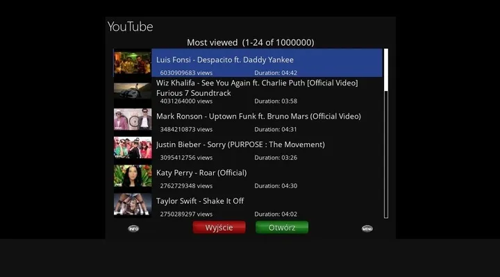
Task: Open the Uptown Funk video thumbnail
Action: 133,119
